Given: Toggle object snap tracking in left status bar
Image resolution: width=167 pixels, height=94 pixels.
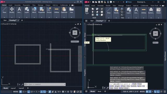Looking at the screenshot, I should (41, 92).
